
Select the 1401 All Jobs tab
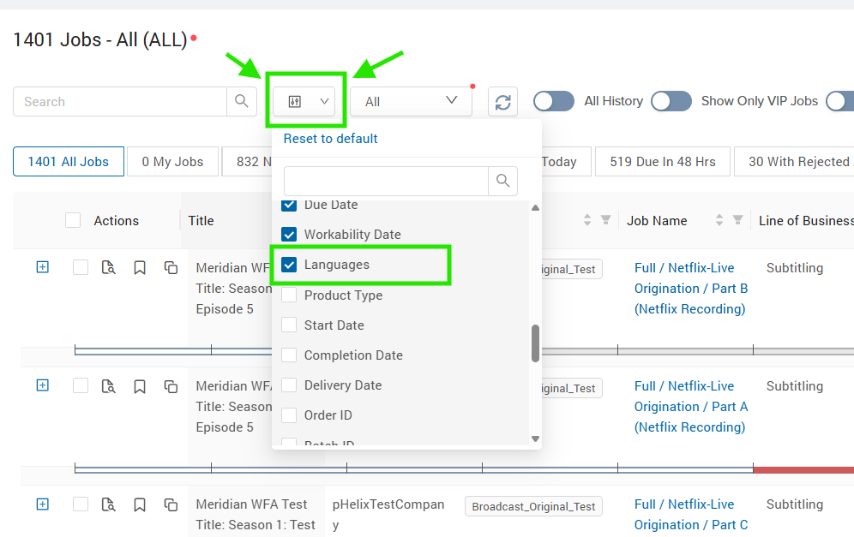(69, 162)
